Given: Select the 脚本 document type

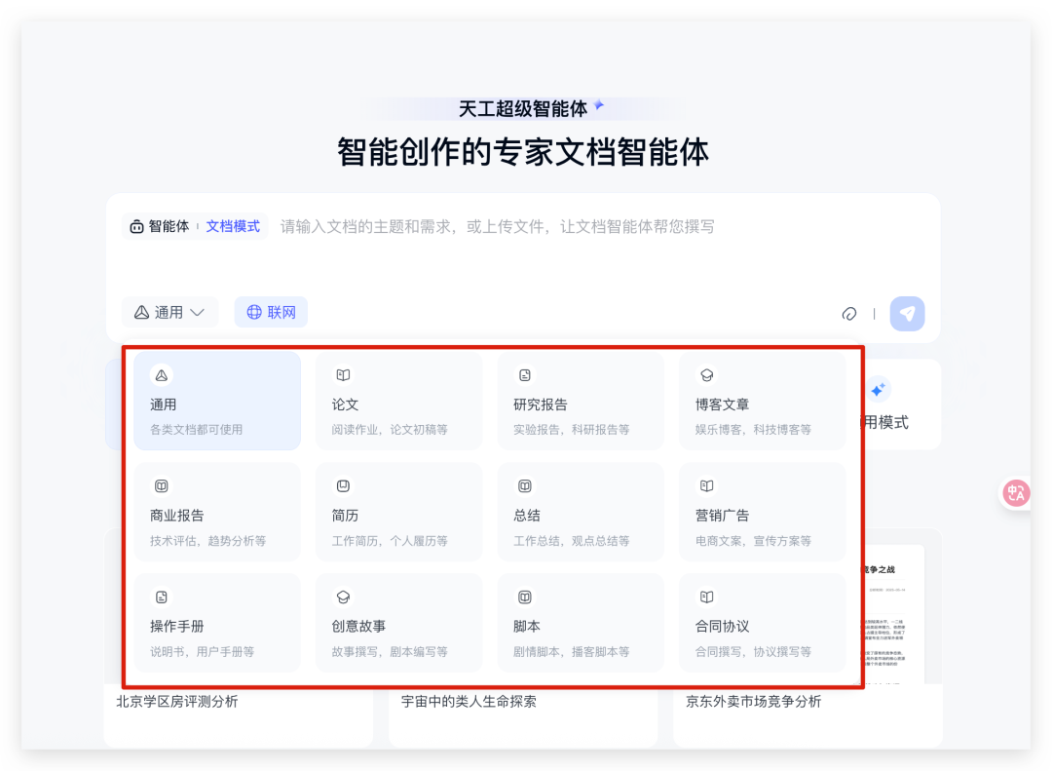Looking at the screenshot, I should [581, 623].
